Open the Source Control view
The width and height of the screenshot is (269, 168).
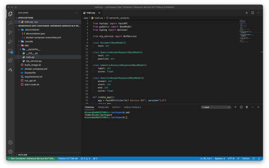click(10, 32)
